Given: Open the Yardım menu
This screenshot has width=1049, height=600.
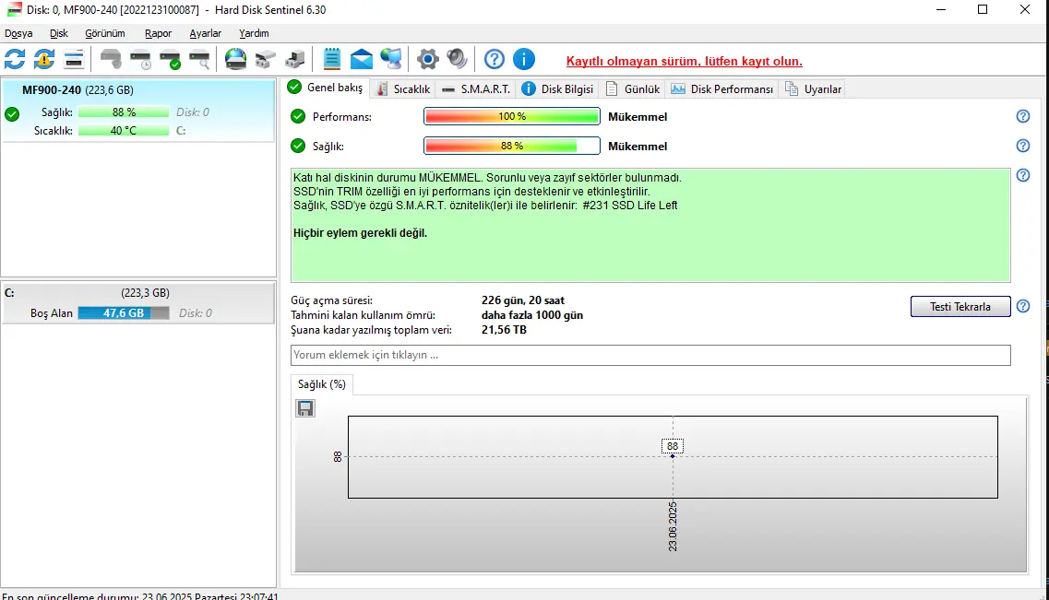Looking at the screenshot, I should pos(255,33).
